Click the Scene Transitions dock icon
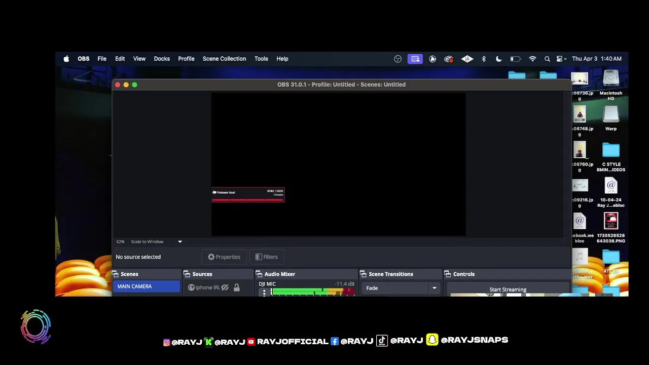Viewport: 649px width, 365px height. click(363, 274)
